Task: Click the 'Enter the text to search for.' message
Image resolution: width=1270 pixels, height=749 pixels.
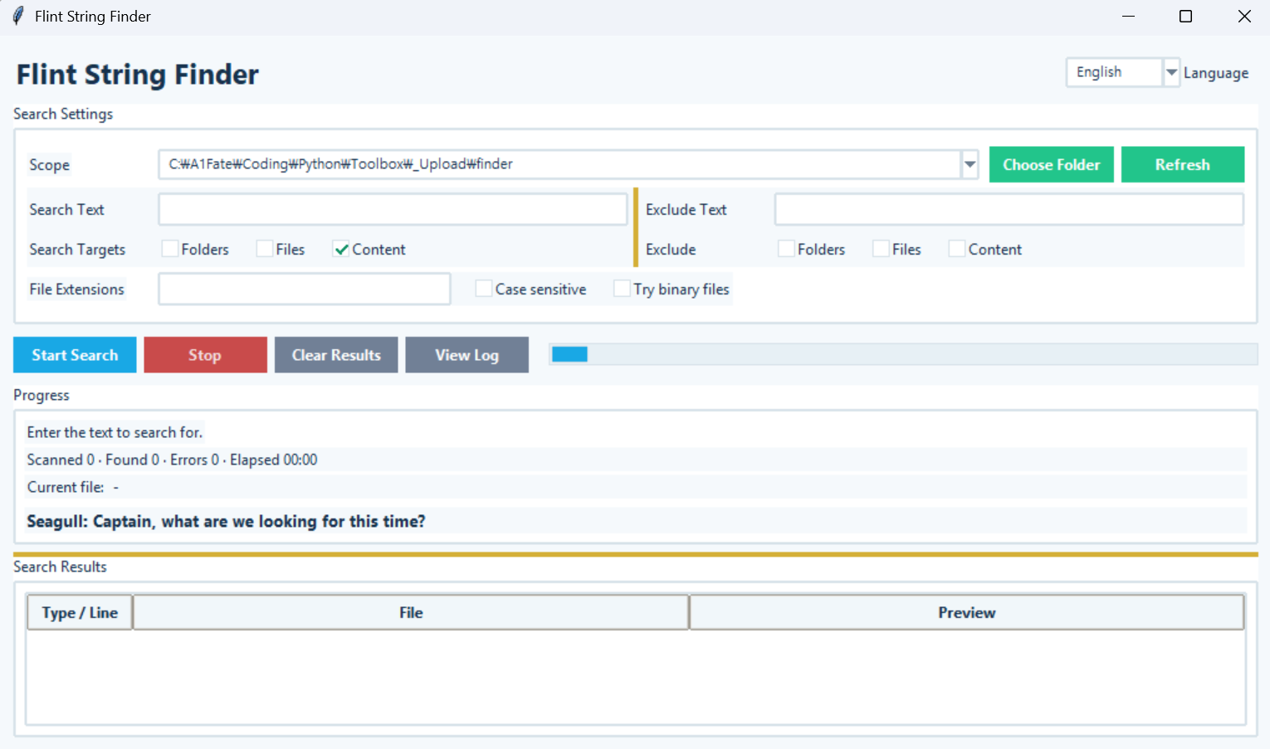Action: [x=115, y=432]
